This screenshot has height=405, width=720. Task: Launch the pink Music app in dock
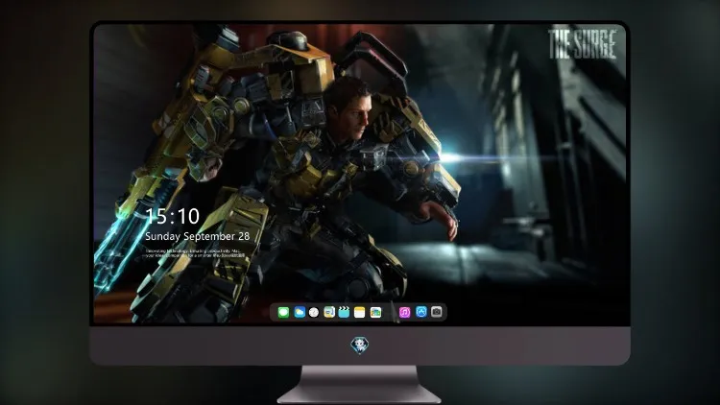404,312
